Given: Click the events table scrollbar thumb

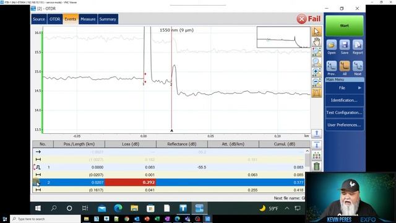Looking at the screenshot, I should pos(307,160).
